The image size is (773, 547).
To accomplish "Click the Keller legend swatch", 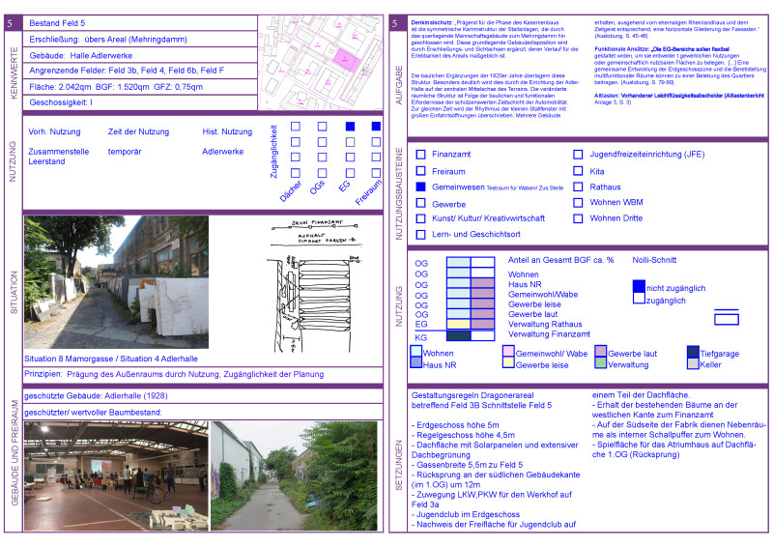I will [x=693, y=363].
